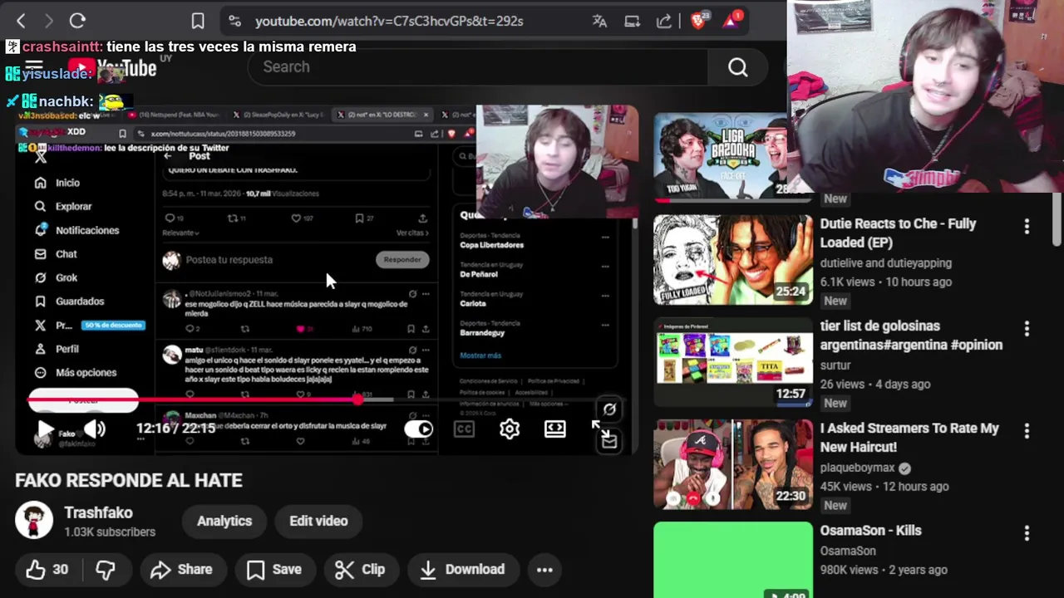Toggle the autoplay switch in the player

(418, 429)
